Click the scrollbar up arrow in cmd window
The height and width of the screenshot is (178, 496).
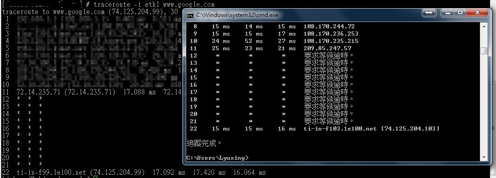484,26
